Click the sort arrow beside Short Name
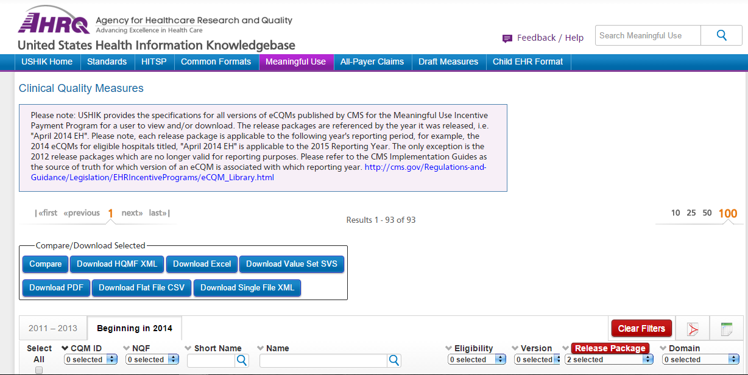This screenshot has width=748, height=375. (x=189, y=348)
